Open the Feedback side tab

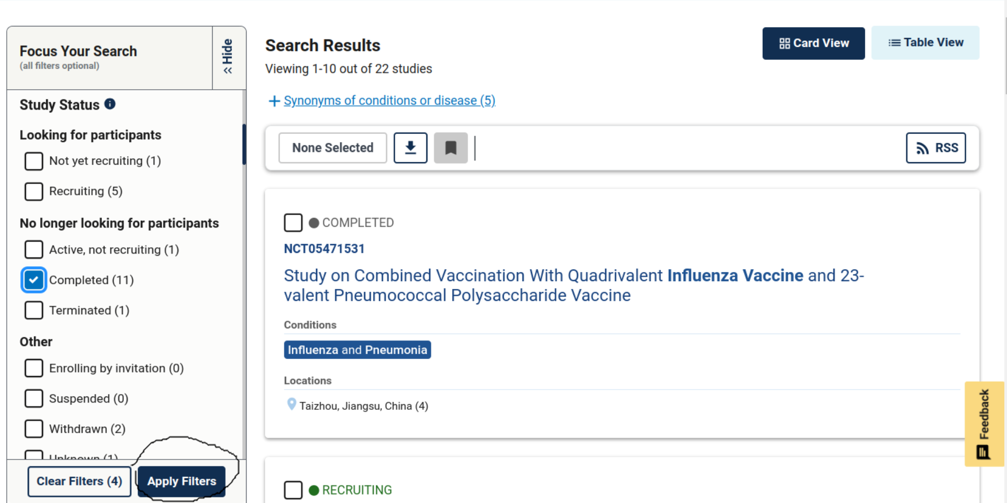point(984,423)
